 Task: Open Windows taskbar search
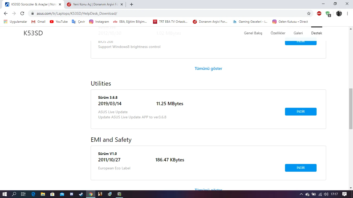14,194
